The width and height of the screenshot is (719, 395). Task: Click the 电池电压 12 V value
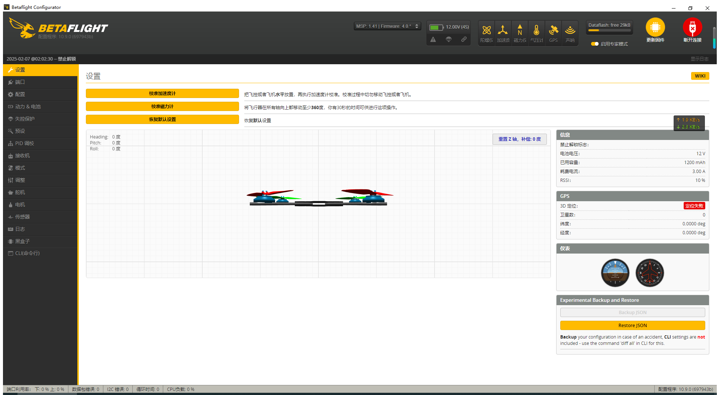click(701, 154)
